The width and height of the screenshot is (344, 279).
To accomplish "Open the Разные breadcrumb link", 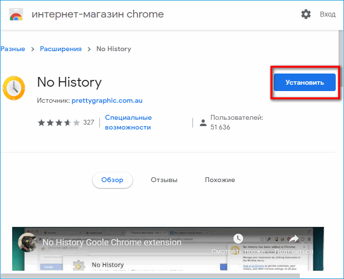I will [x=13, y=49].
